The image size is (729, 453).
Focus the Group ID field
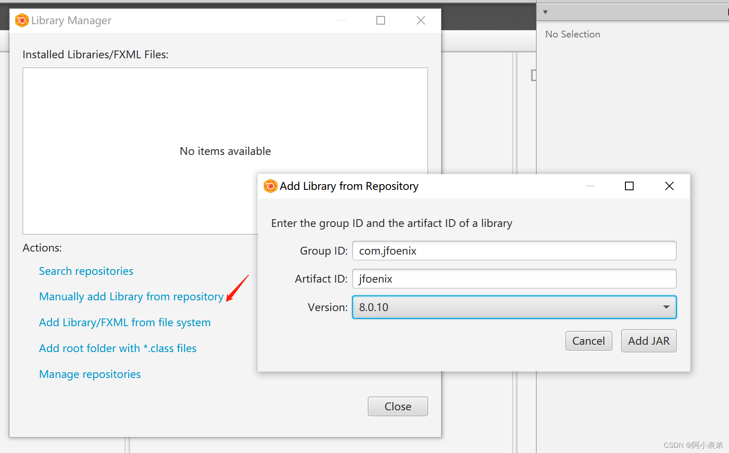click(514, 251)
